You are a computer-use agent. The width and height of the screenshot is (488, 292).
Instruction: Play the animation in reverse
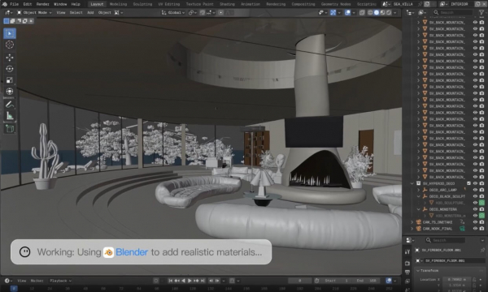click(x=183, y=281)
